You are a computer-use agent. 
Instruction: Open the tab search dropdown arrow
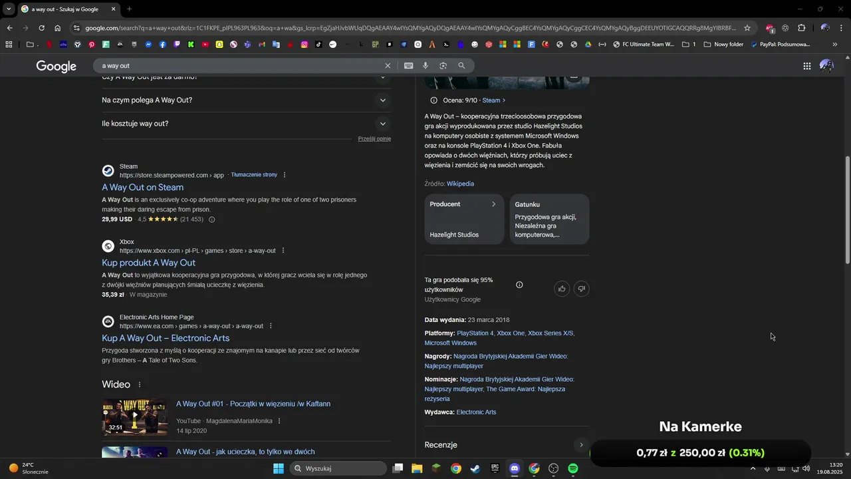click(9, 9)
